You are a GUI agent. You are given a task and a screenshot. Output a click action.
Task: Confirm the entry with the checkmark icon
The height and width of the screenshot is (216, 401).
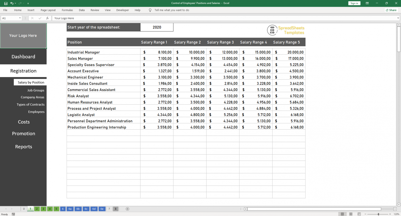click(39, 18)
